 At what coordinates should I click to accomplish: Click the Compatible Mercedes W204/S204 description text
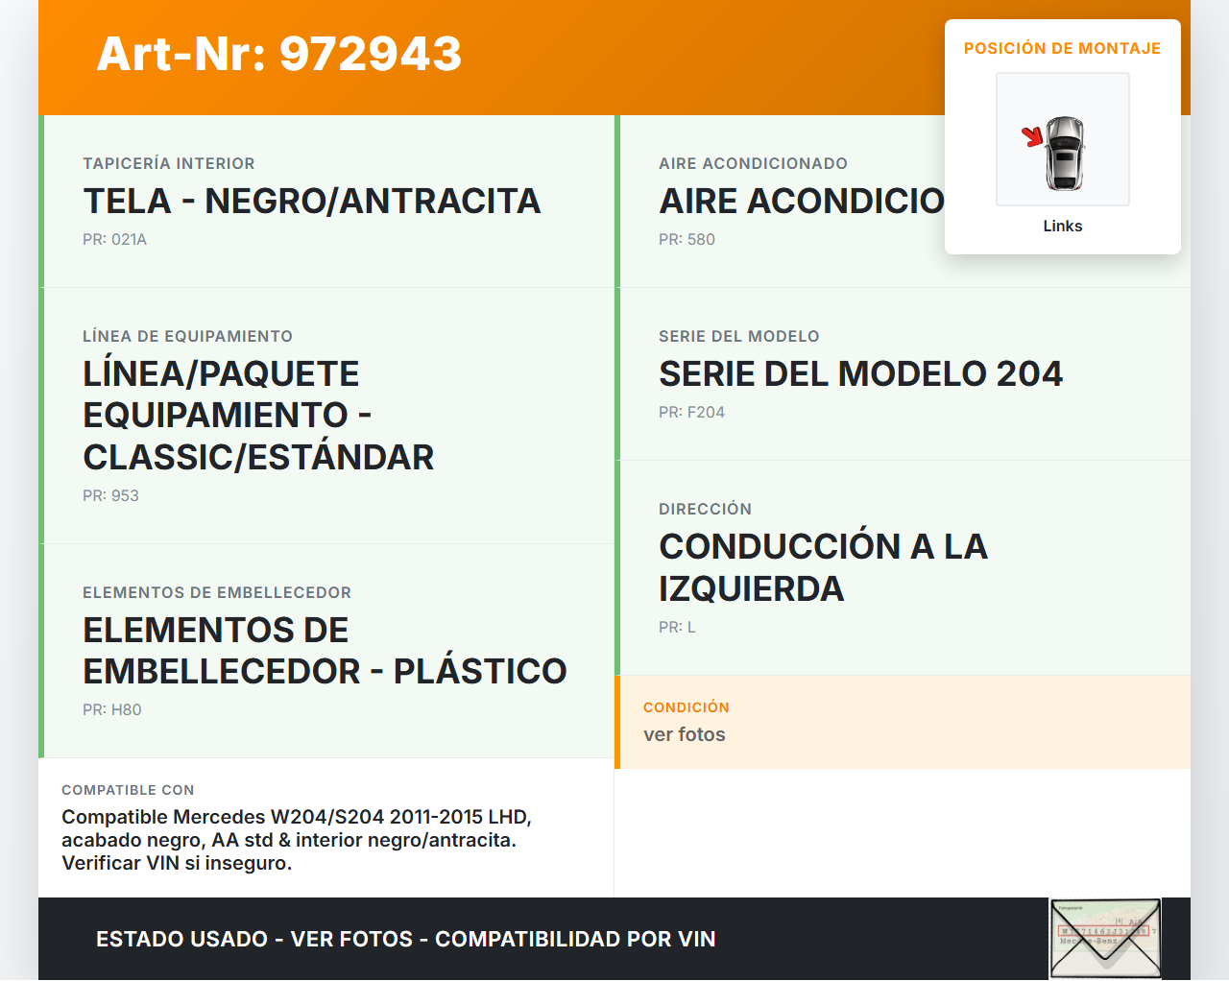297,840
